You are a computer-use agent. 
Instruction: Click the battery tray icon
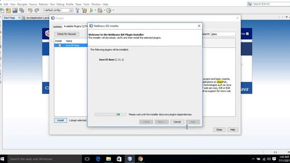pos(259,159)
